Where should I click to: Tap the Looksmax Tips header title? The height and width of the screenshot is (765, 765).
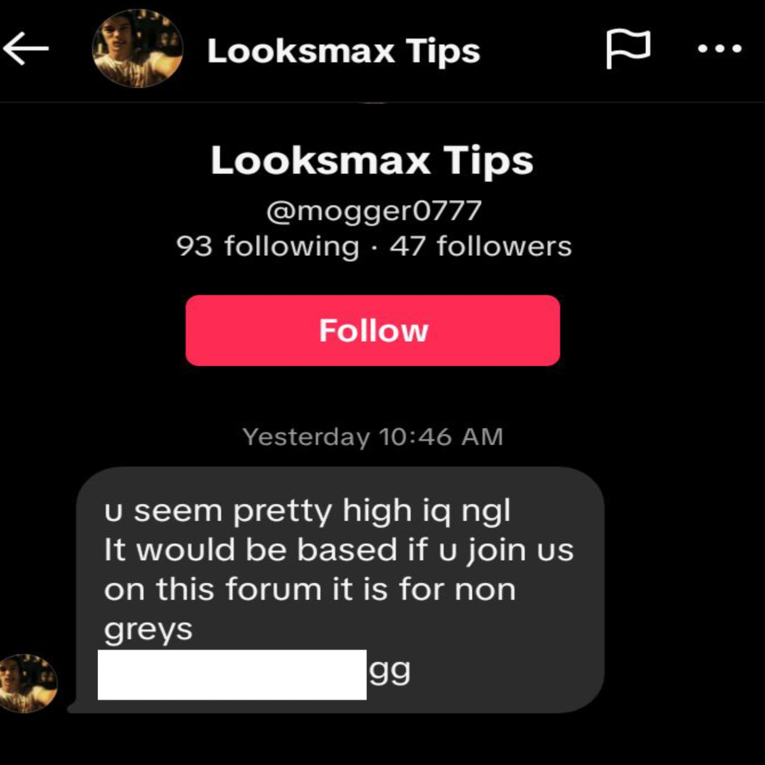coord(344,51)
